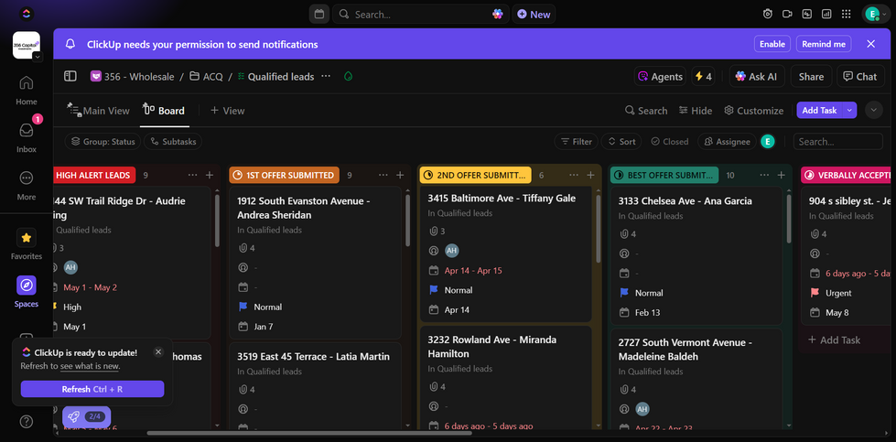Toggle Closed tasks visibility

pyautogui.click(x=670, y=142)
